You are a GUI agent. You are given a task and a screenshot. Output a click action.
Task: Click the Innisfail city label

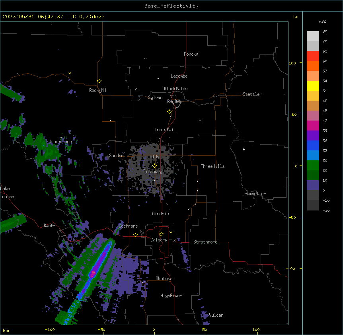(x=165, y=130)
